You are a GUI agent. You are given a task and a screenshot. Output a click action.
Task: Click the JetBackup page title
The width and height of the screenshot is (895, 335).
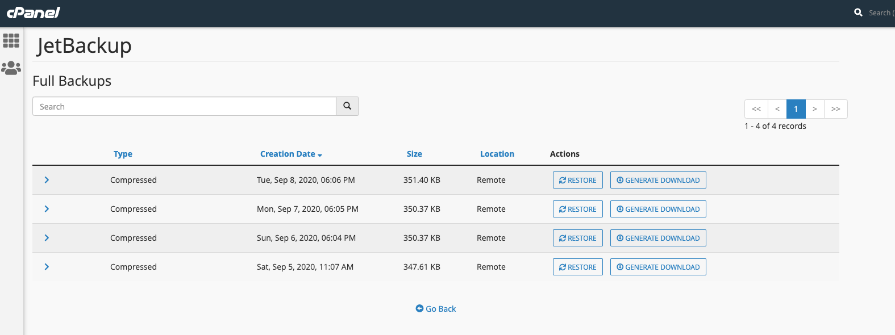[84, 45]
